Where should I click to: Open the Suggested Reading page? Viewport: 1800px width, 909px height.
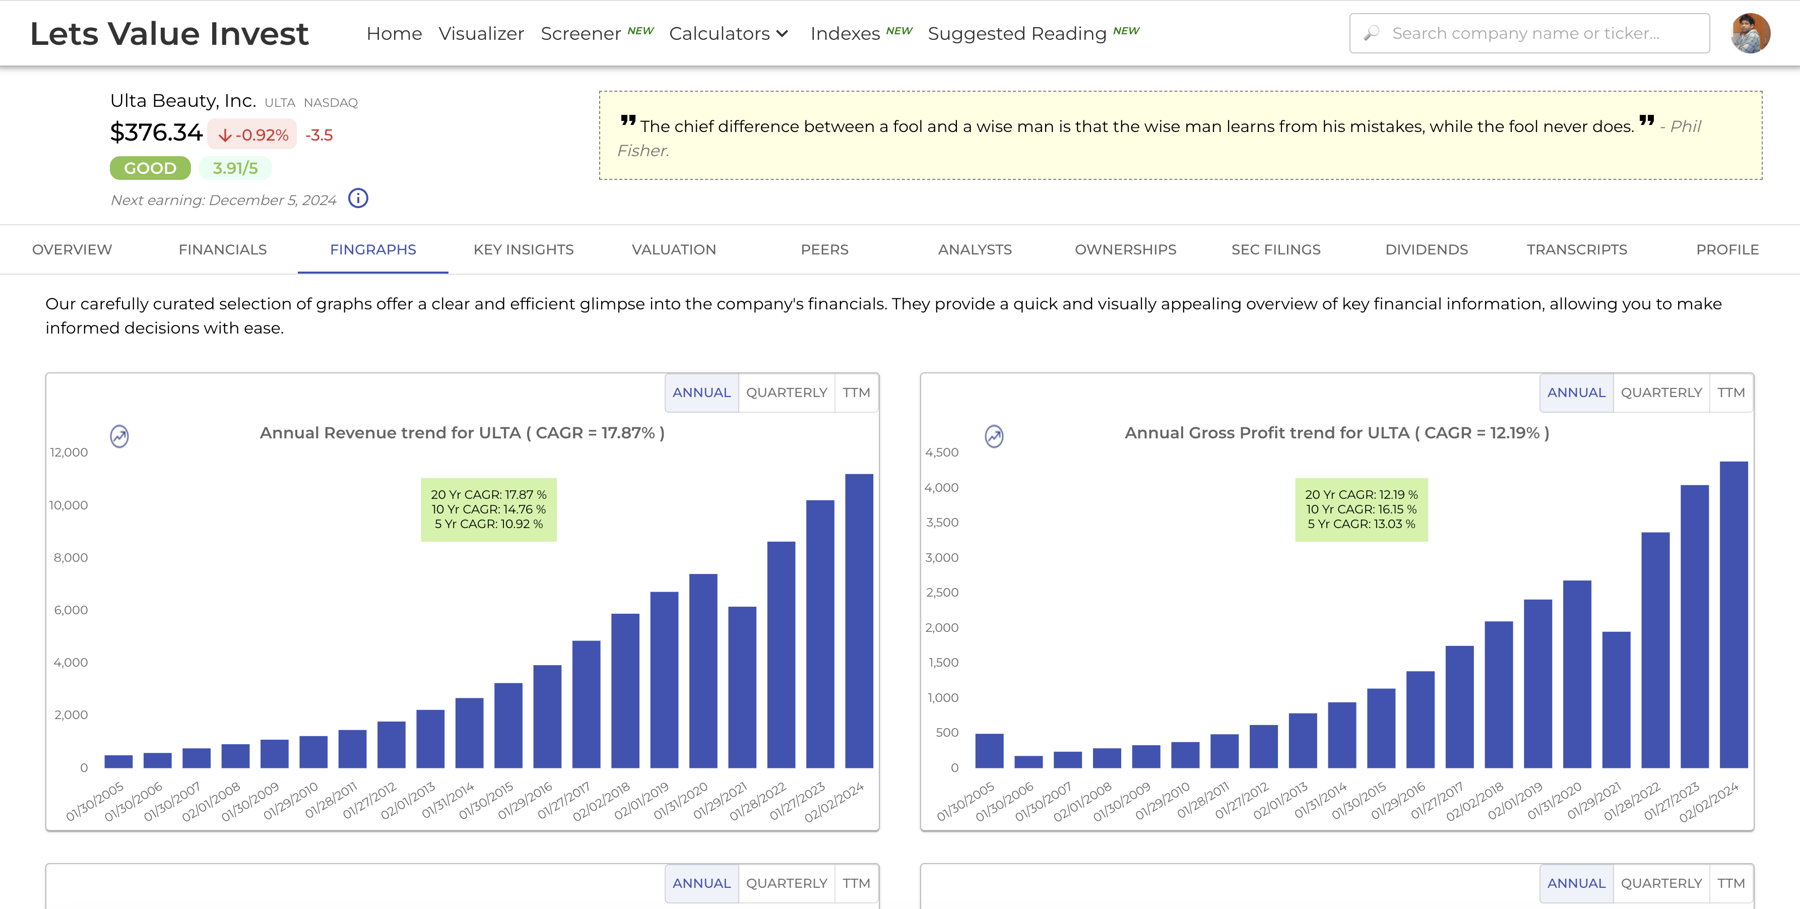click(x=1017, y=34)
